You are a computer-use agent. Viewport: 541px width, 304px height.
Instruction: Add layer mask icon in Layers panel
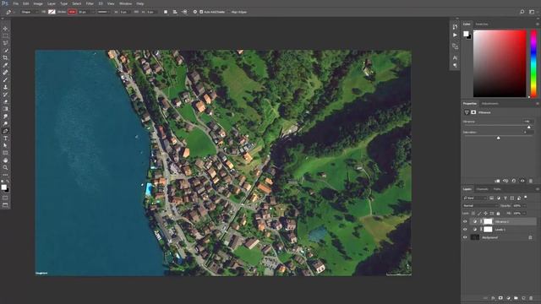500,298
